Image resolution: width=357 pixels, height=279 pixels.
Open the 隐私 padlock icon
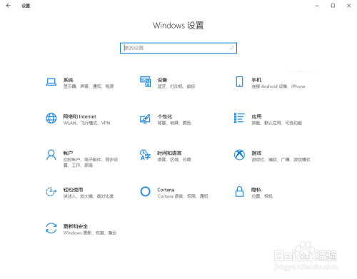[239, 191]
